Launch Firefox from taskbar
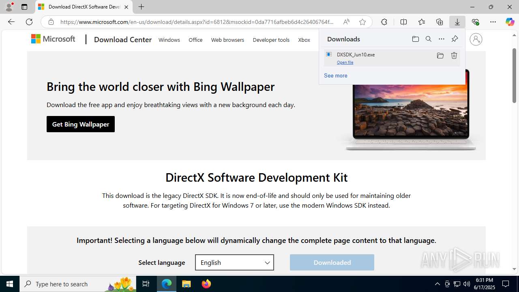519x292 pixels. click(x=206, y=284)
